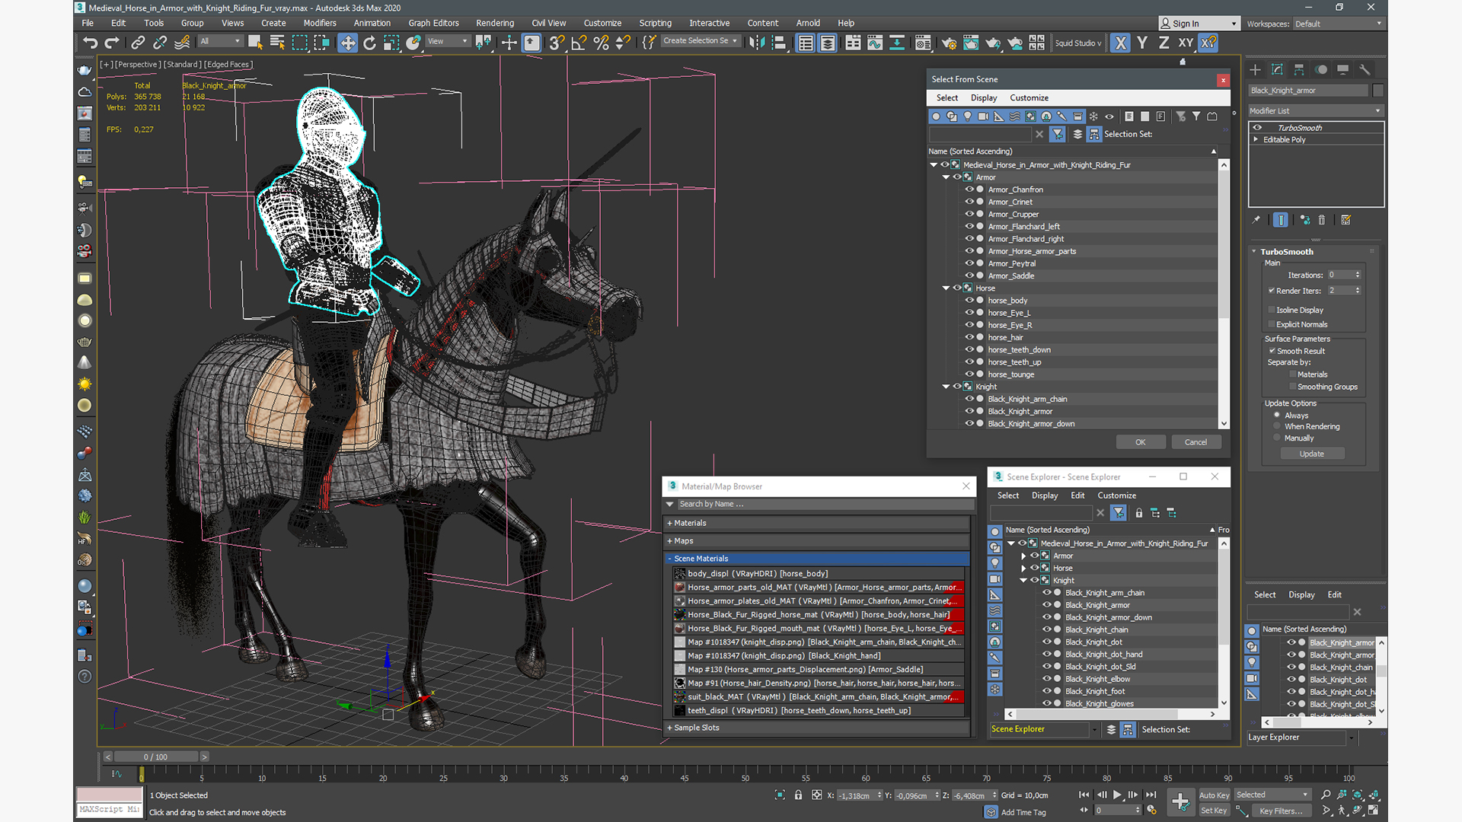Open the Curve Editor from the toolbar
The image size is (1462, 822).
point(875,43)
